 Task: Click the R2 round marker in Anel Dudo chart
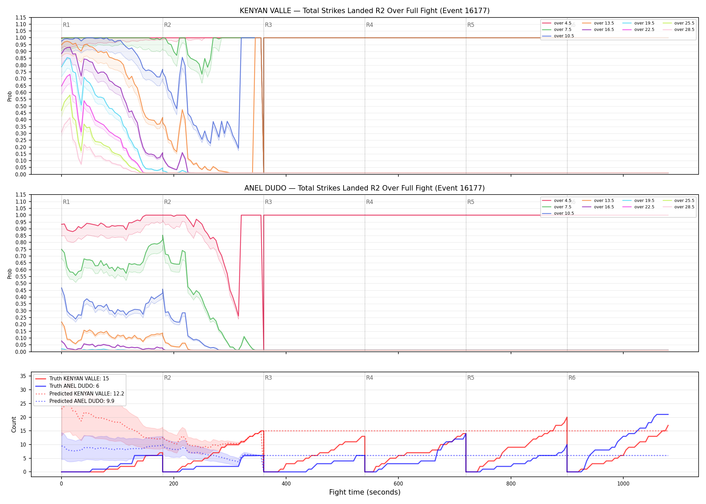pos(167,202)
